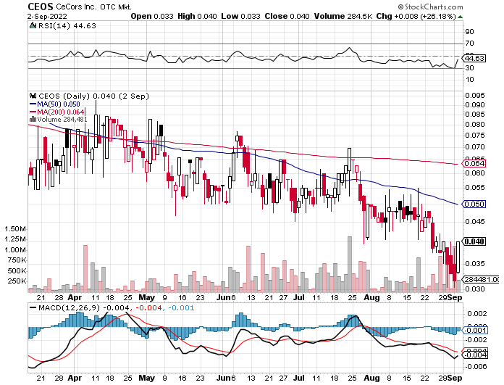
Task: Click the Jul label on price chart axis
Action: click(x=299, y=297)
